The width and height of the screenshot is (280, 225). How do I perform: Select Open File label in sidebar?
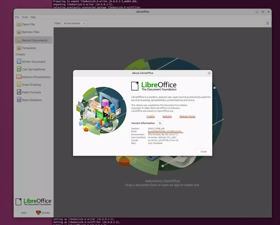[28, 24]
